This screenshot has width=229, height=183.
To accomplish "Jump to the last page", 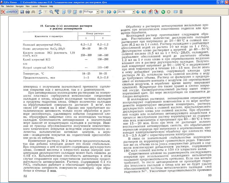I will (143, 12).
